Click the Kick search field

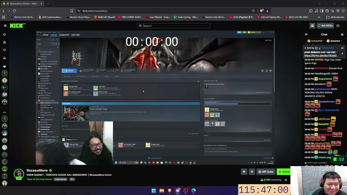click(x=173, y=26)
